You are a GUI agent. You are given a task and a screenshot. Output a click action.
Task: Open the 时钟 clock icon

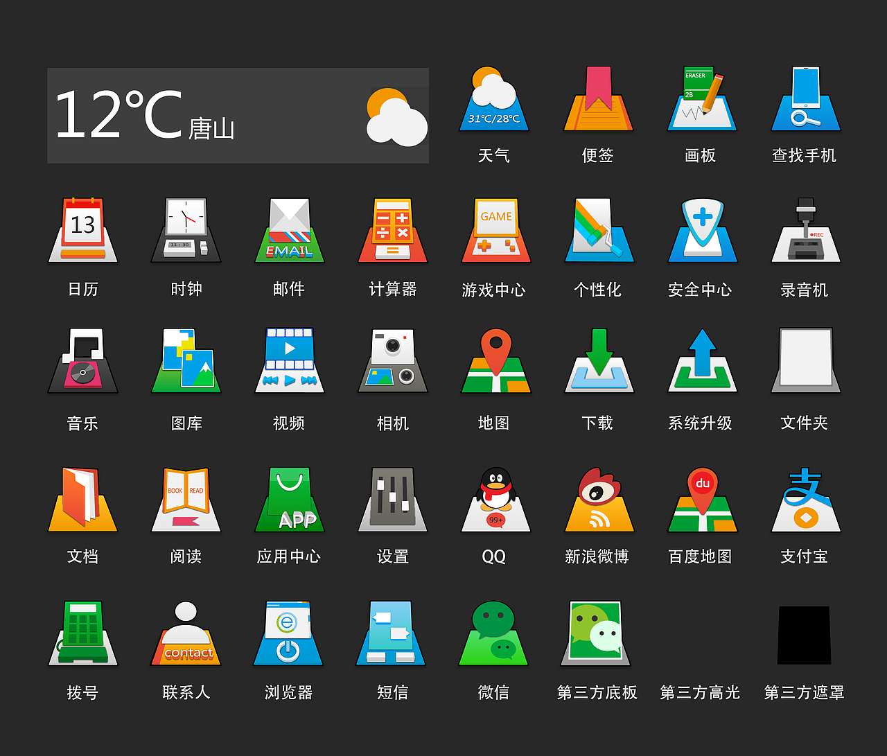[186, 230]
